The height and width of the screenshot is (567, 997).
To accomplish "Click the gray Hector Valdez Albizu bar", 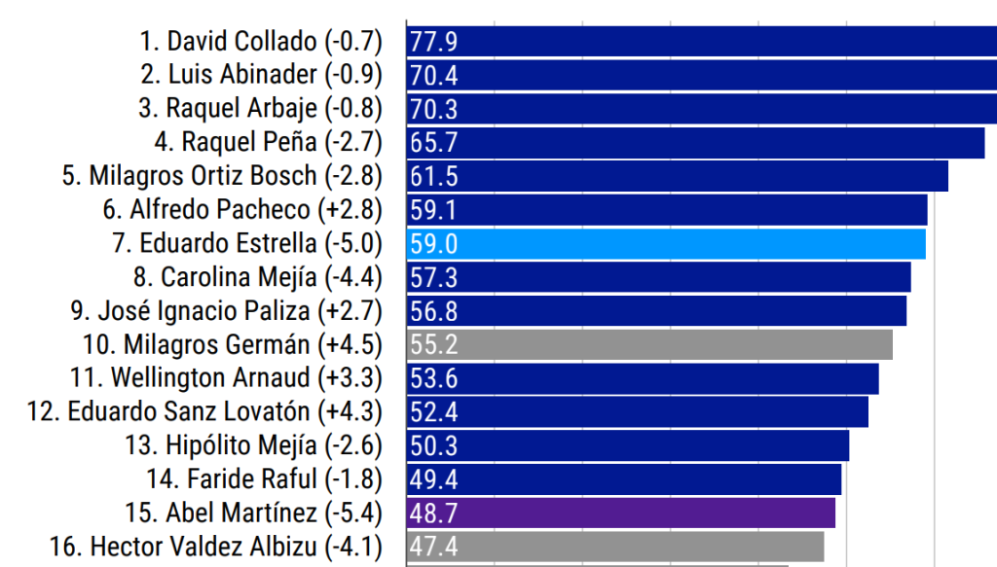I will coord(614,546).
